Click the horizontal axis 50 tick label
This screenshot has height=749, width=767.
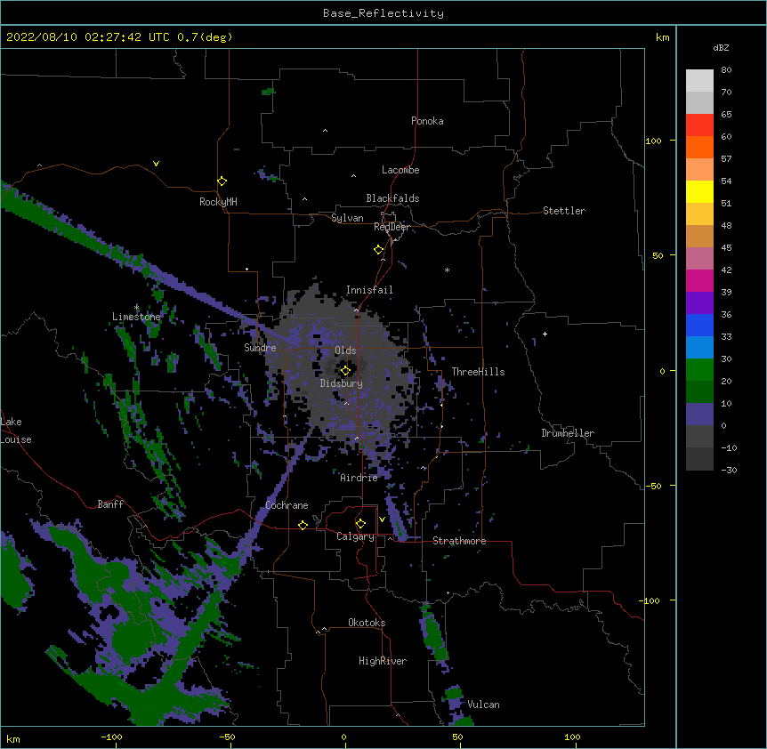click(x=457, y=737)
